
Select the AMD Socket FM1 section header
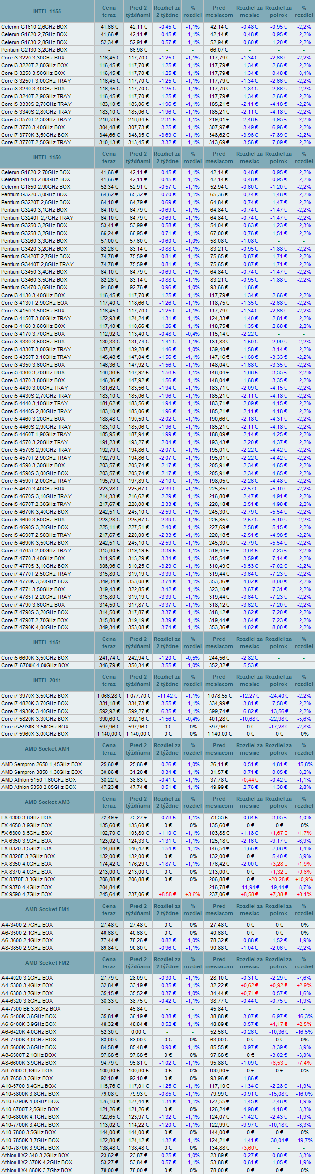tap(47, 909)
